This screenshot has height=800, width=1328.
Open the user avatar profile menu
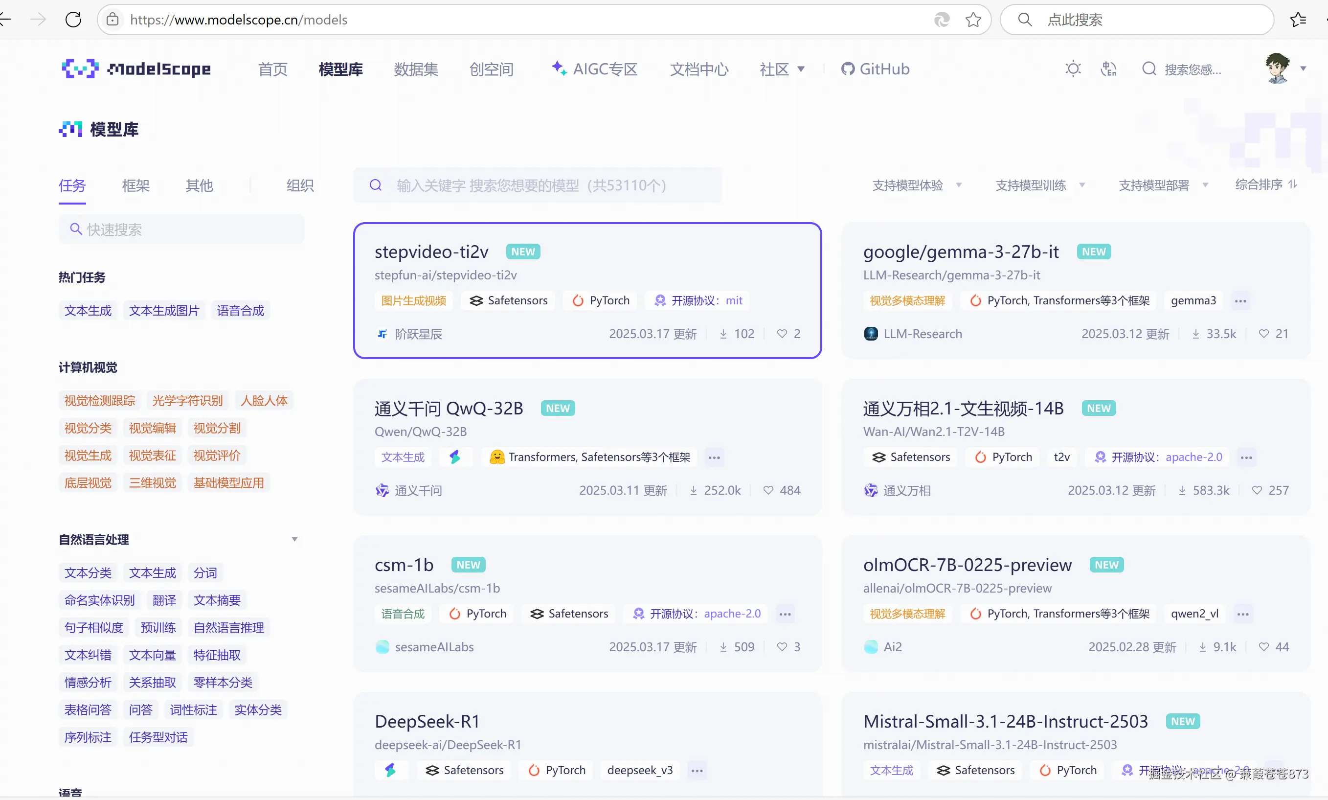[x=1277, y=69]
